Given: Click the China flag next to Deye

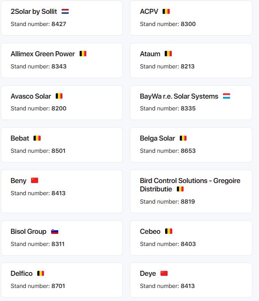Looking at the screenshot, I should (164, 273).
